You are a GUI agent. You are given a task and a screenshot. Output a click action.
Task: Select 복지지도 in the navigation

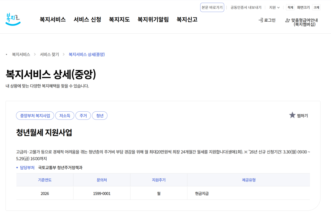tap(119, 20)
